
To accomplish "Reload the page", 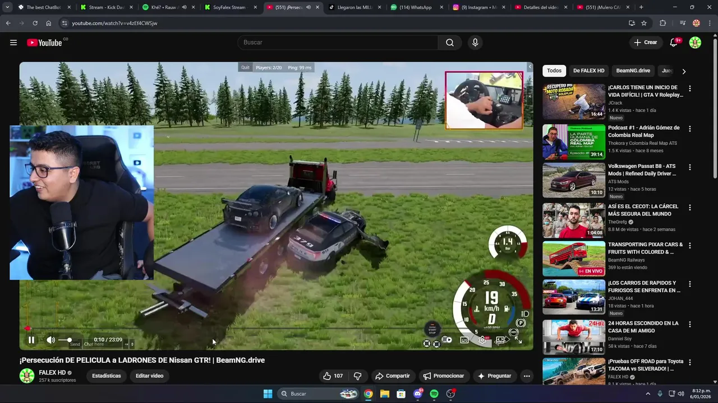I will (x=35, y=23).
